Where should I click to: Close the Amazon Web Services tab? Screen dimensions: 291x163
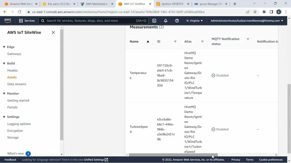pyautogui.click(x=36, y=4)
